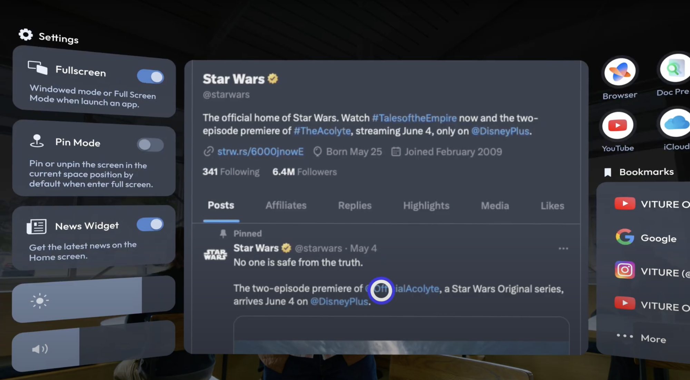This screenshot has height=380, width=690.
Task: Open the iCloud app icon
Action: point(676,124)
